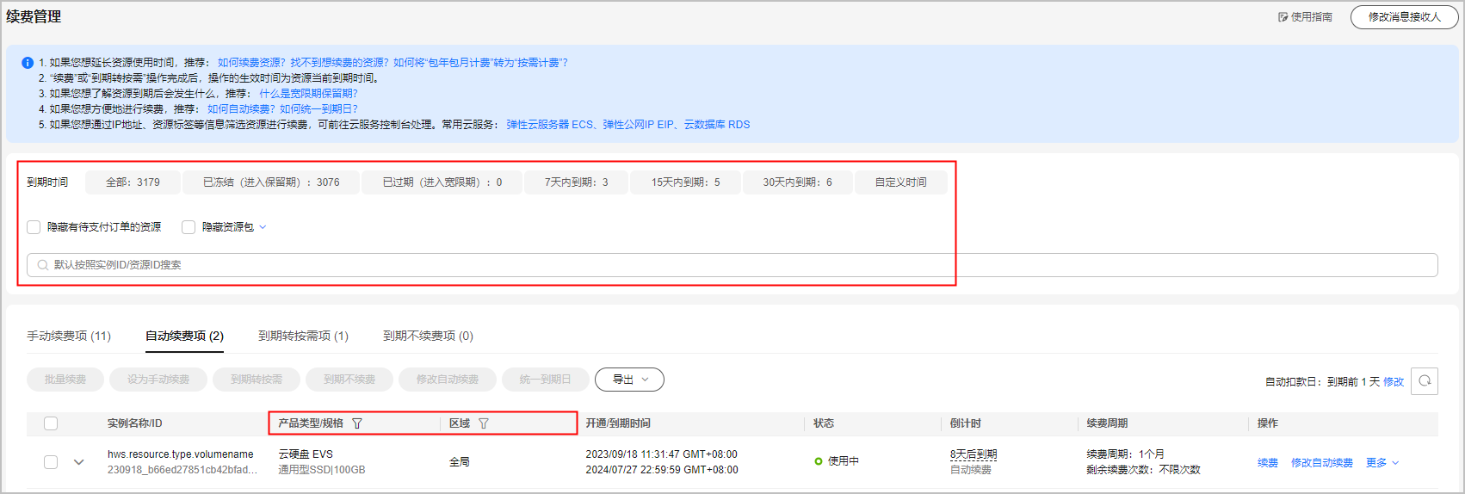This screenshot has height=494, width=1465.
Task: Click the 实例名称/ID column header
Action: coord(135,423)
